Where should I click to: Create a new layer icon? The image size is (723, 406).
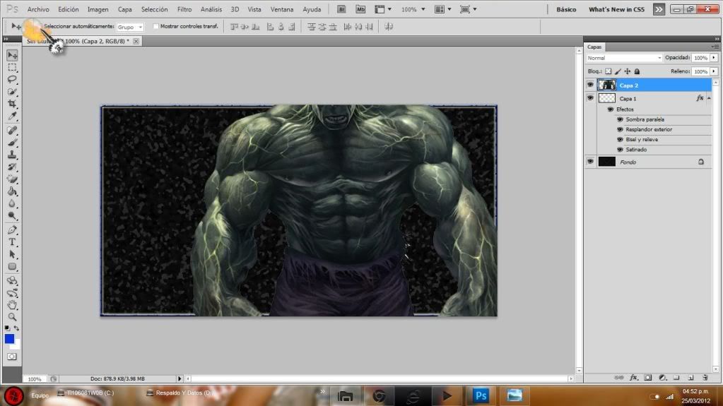[690, 378]
